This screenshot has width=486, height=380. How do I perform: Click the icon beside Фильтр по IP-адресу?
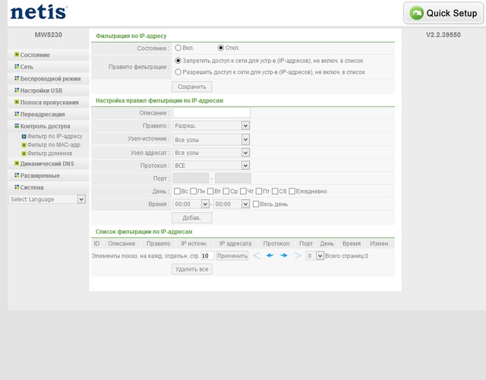click(24, 137)
